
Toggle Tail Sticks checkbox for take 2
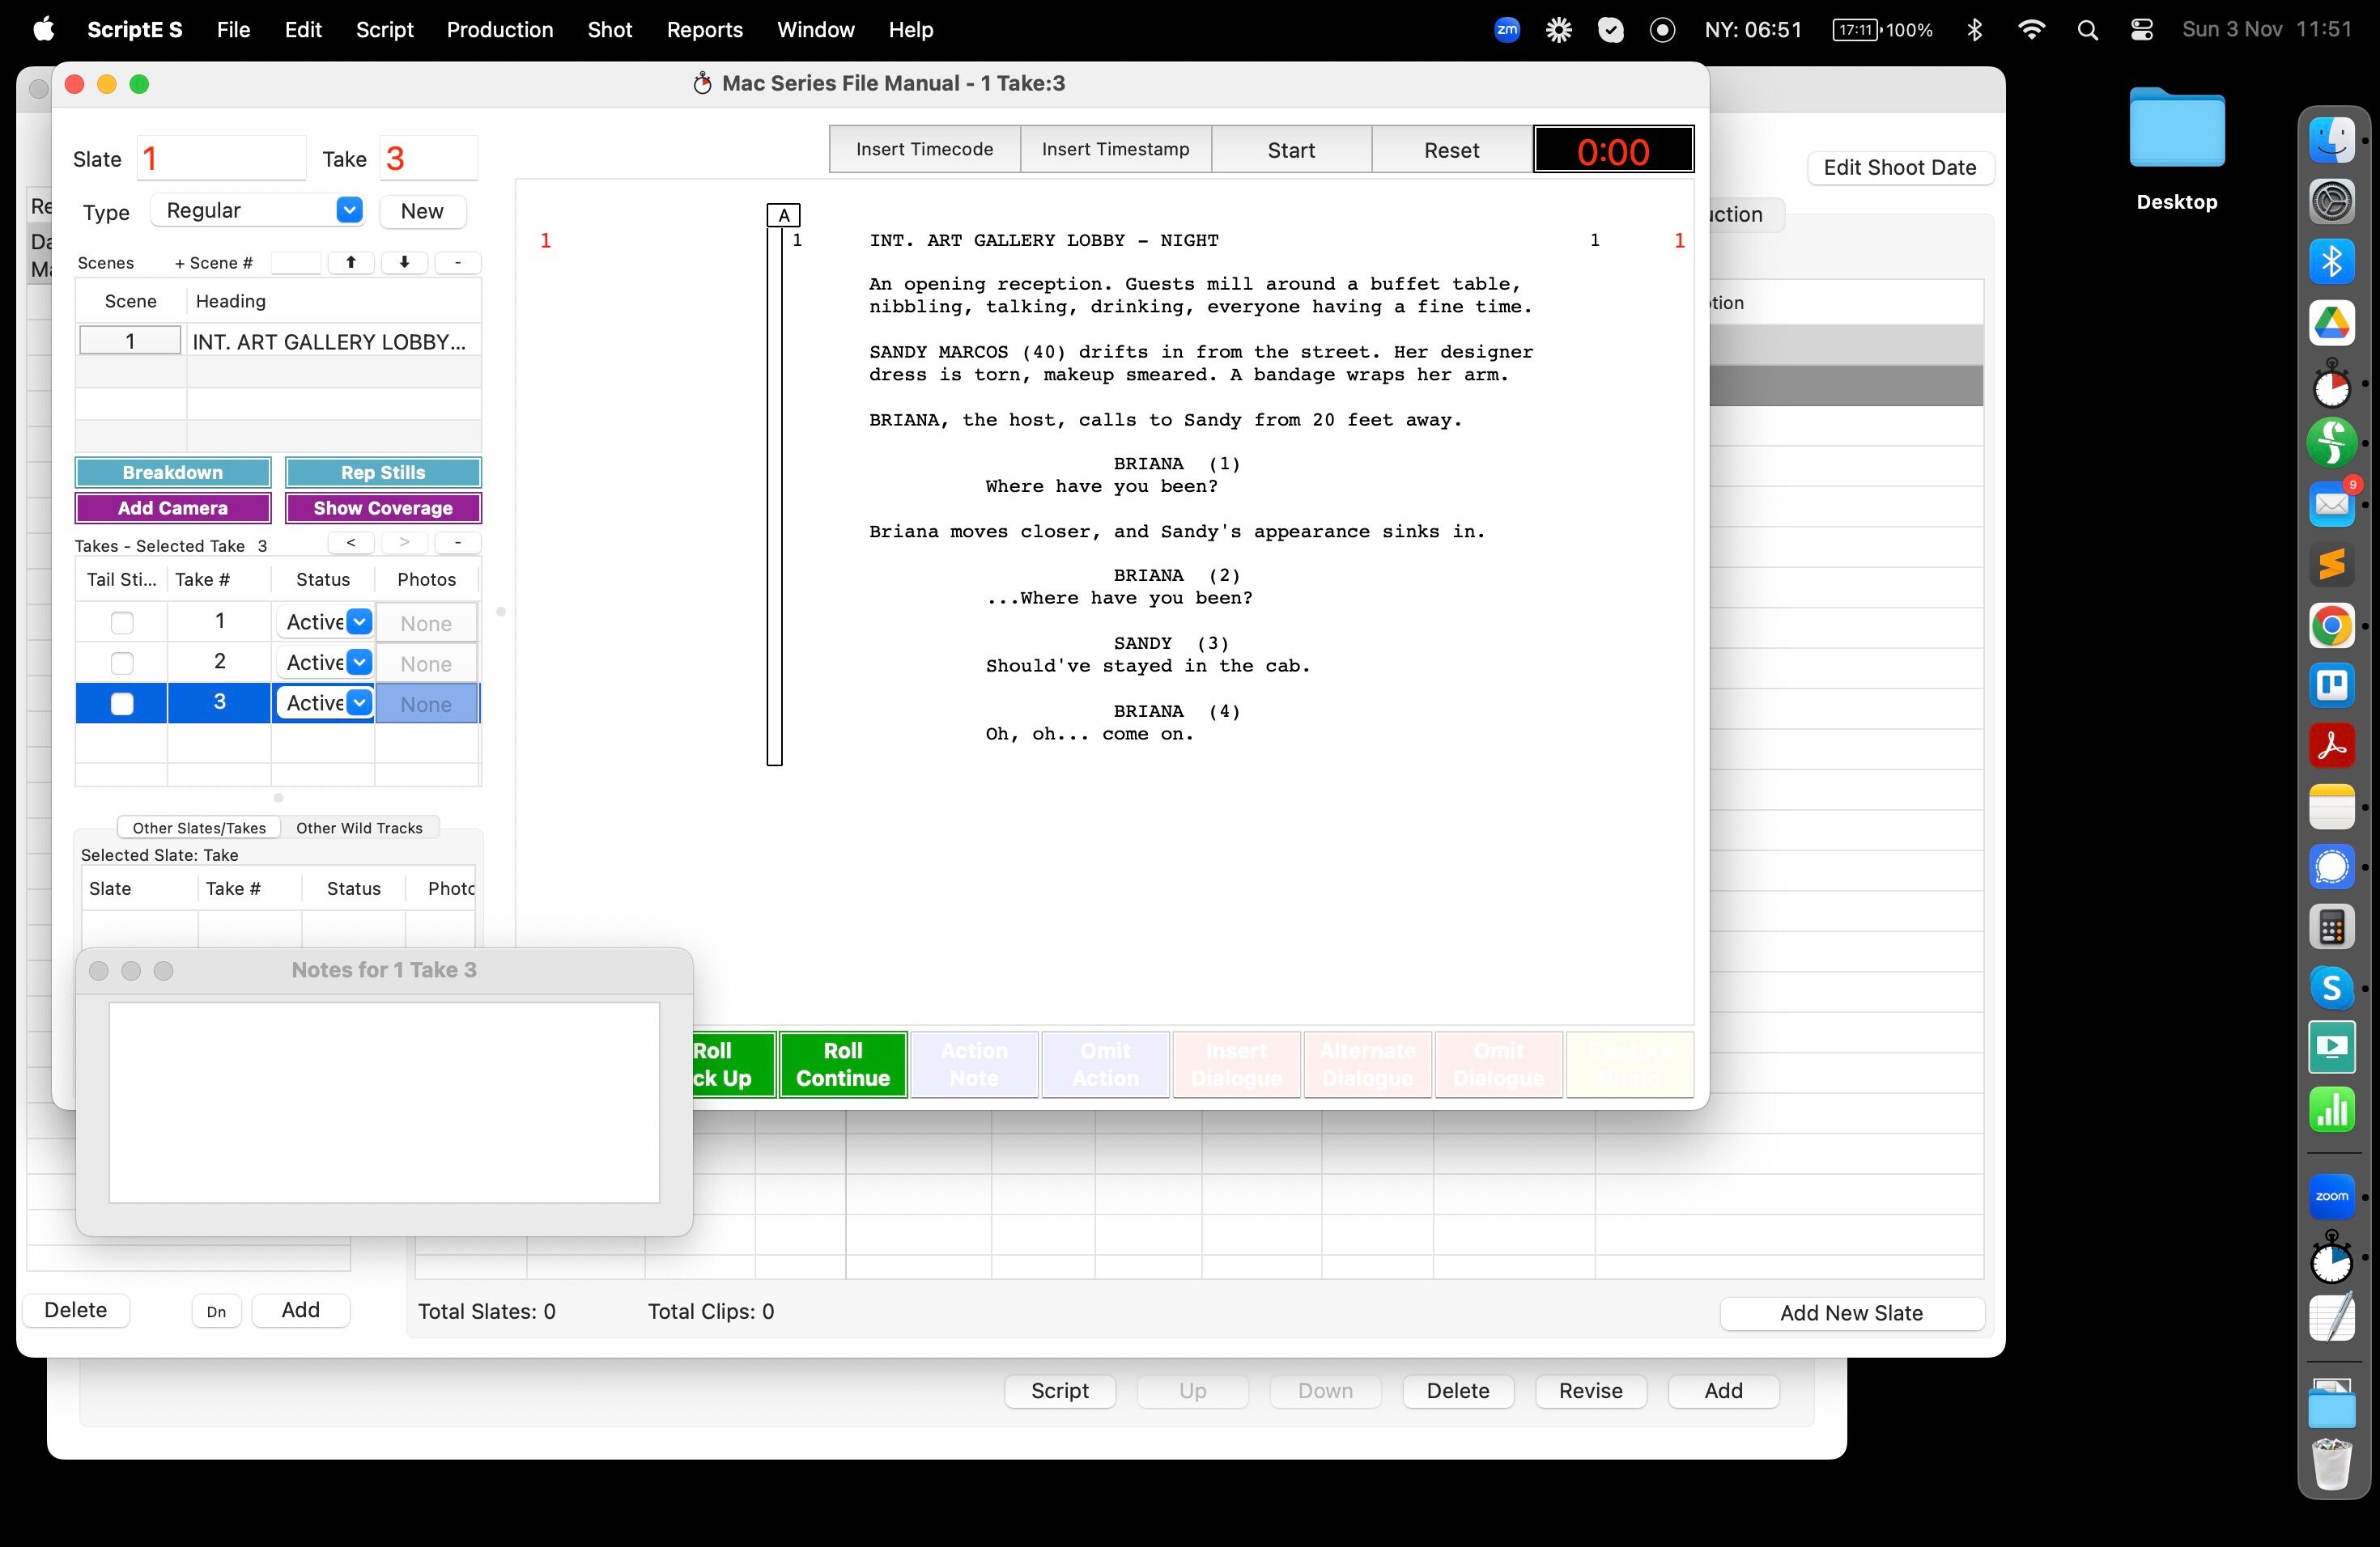click(122, 663)
